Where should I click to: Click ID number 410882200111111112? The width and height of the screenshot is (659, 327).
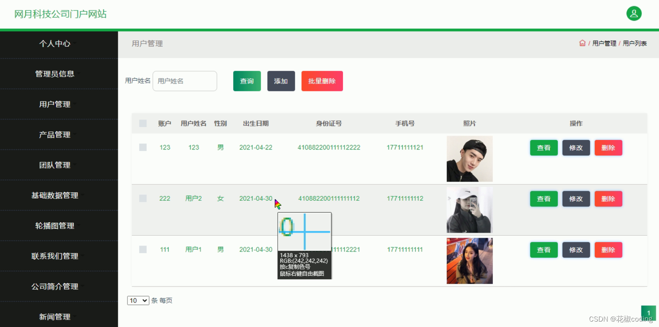pyautogui.click(x=329, y=199)
